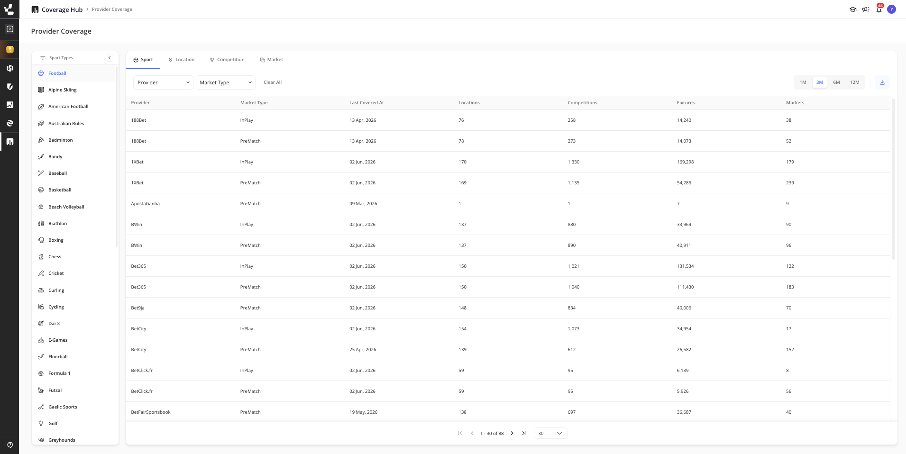Image resolution: width=906 pixels, height=454 pixels.
Task: Switch to the Location tab
Action: click(181, 60)
